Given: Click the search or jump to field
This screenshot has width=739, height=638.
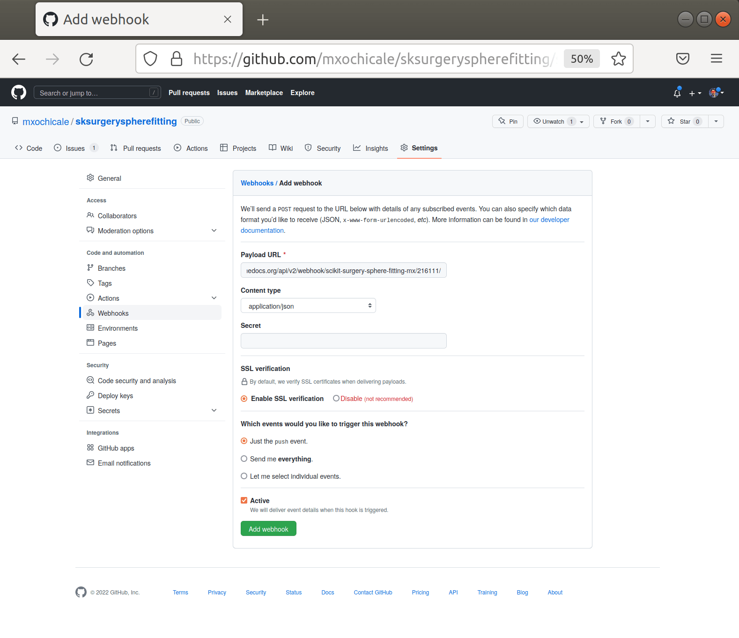Looking at the screenshot, I should pos(97,92).
